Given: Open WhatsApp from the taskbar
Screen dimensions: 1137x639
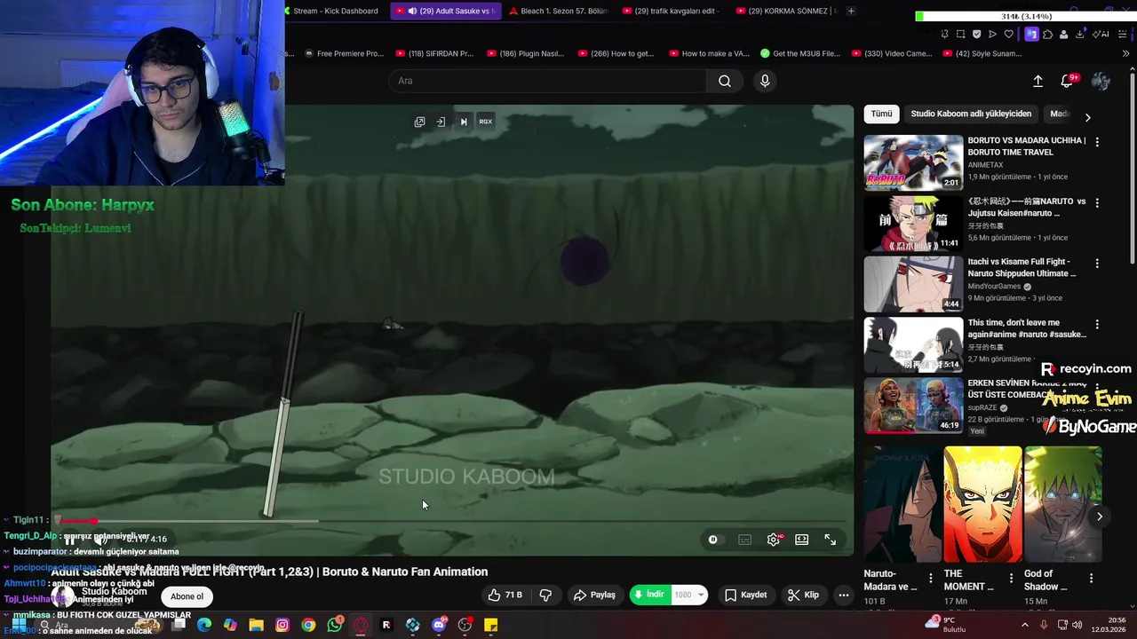Looking at the screenshot, I should (x=334, y=625).
